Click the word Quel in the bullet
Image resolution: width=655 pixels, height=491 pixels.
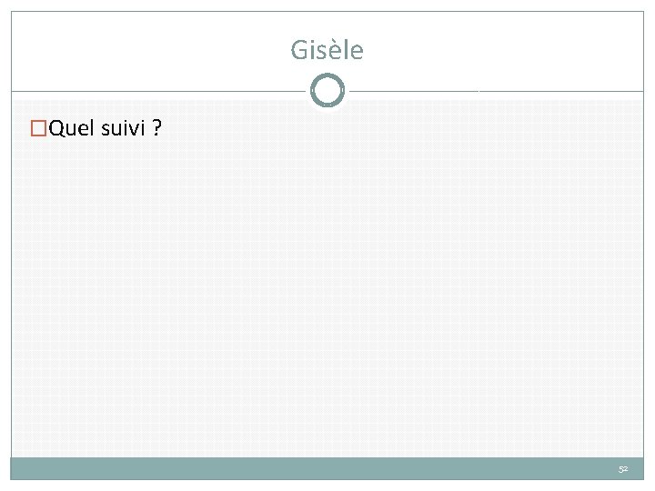click(71, 128)
